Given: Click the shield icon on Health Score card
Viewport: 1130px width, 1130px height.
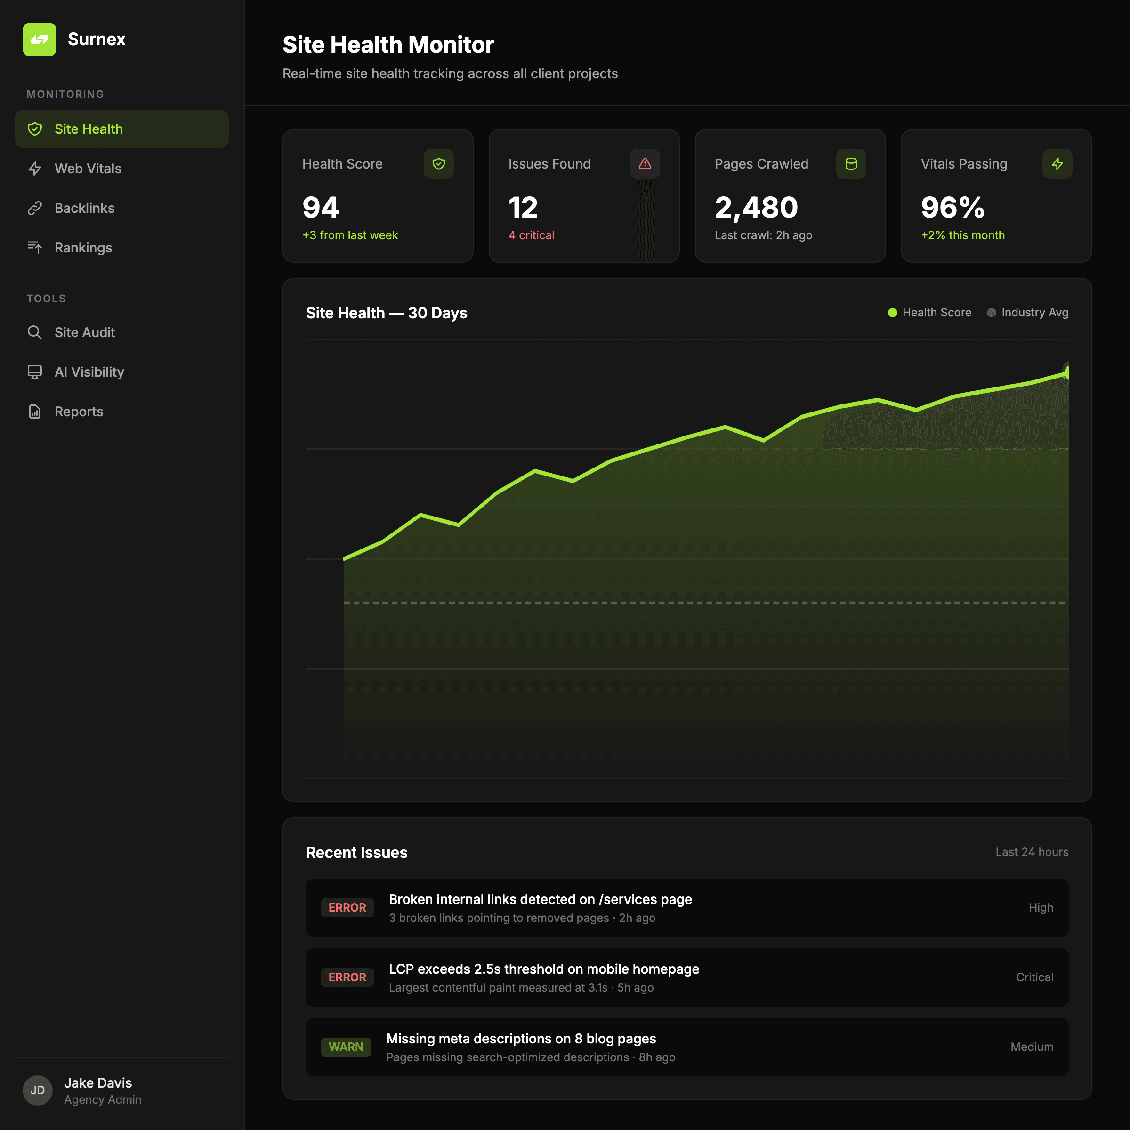Looking at the screenshot, I should (439, 164).
